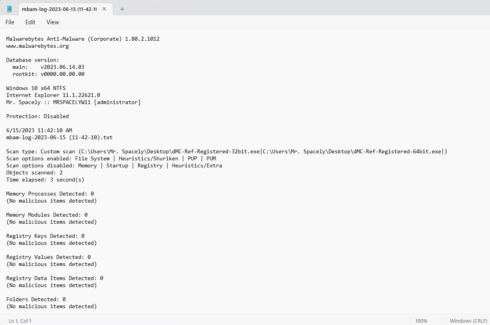The image size is (490, 325).
Task: Click the main database v2023.06.14.03 line
Action: (48, 67)
